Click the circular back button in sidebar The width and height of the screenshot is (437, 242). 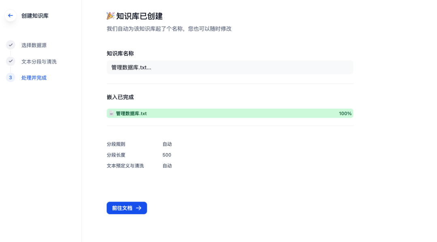coord(10,16)
